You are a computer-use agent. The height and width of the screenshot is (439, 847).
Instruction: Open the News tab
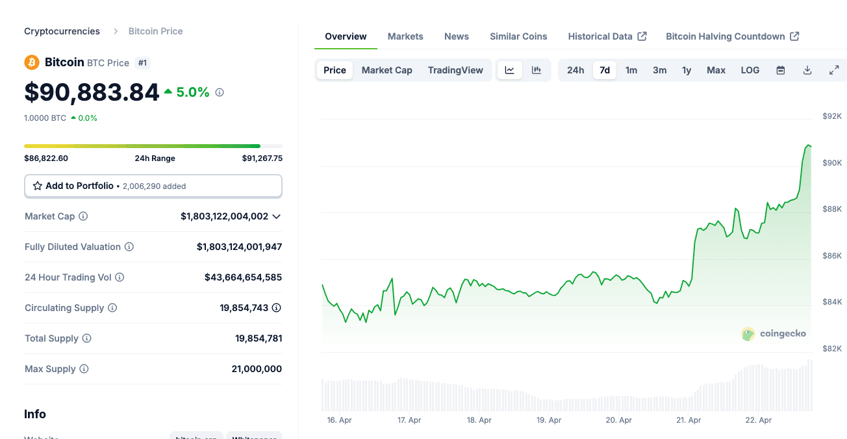(457, 36)
